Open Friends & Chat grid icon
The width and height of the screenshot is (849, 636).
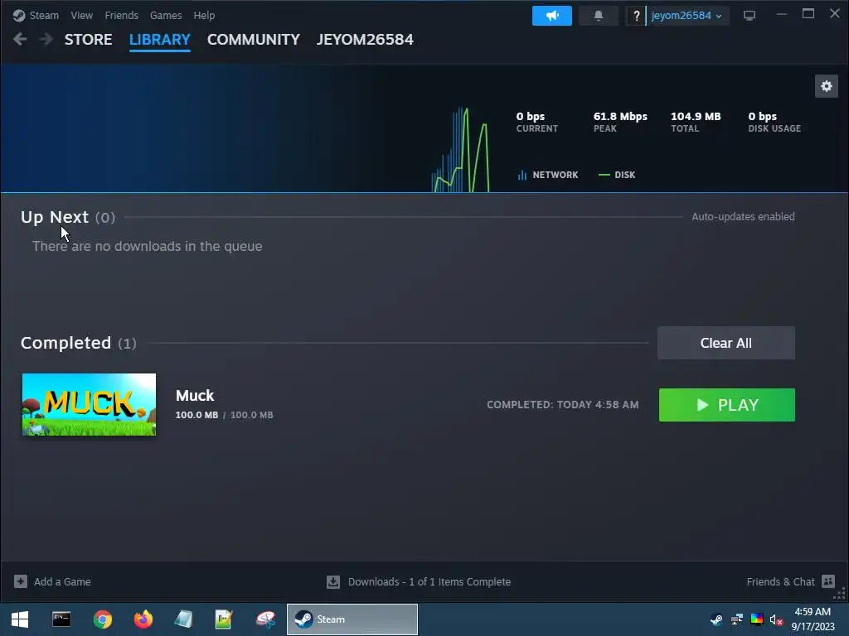pyautogui.click(x=828, y=581)
